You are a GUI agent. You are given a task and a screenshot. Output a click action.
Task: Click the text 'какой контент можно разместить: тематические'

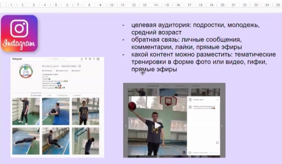203,54
